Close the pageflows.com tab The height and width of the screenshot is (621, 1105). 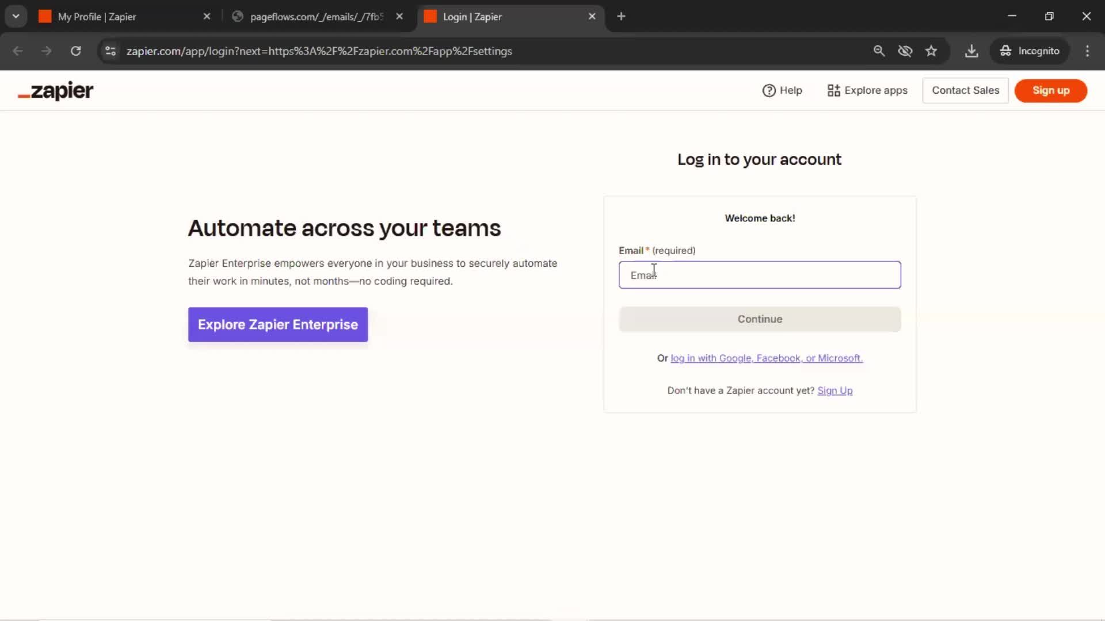pos(399,17)
